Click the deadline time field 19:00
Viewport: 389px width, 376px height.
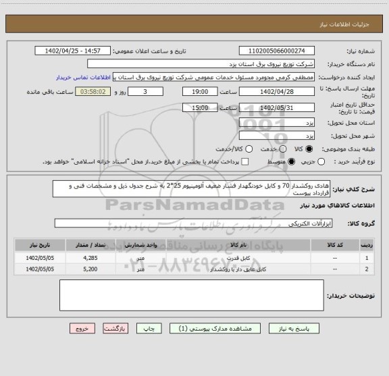point(200,92)
